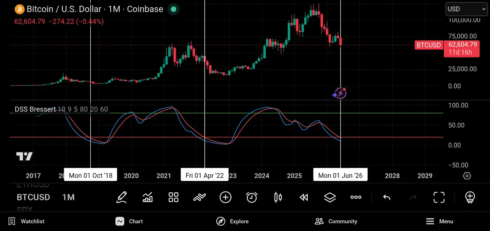Tap the Mon 01 Oct '18 date marker
490x231 pixels.
[x=90, y=175]
